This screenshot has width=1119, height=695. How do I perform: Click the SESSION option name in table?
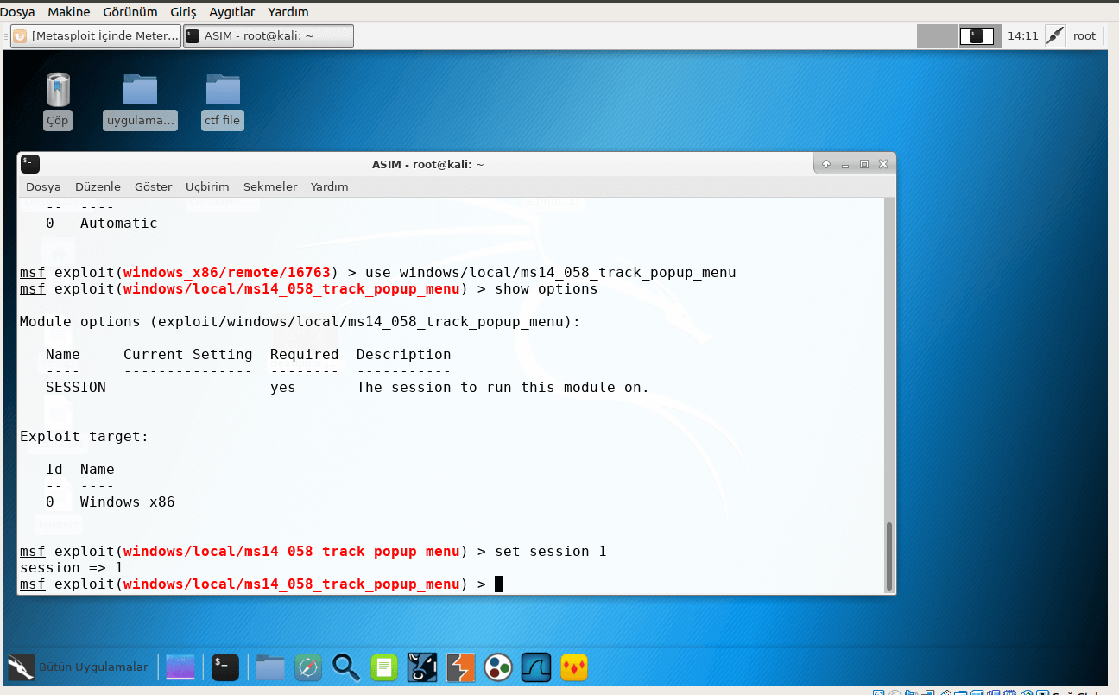point(76,387)
